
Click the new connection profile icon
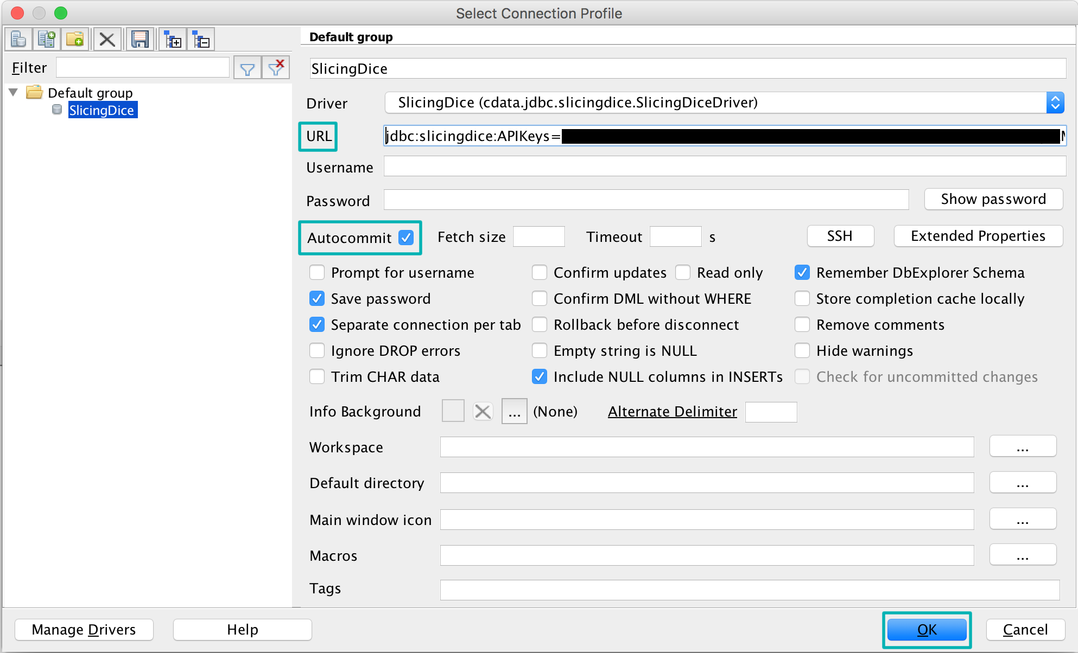pyautogui.click(x=18, y=40)
